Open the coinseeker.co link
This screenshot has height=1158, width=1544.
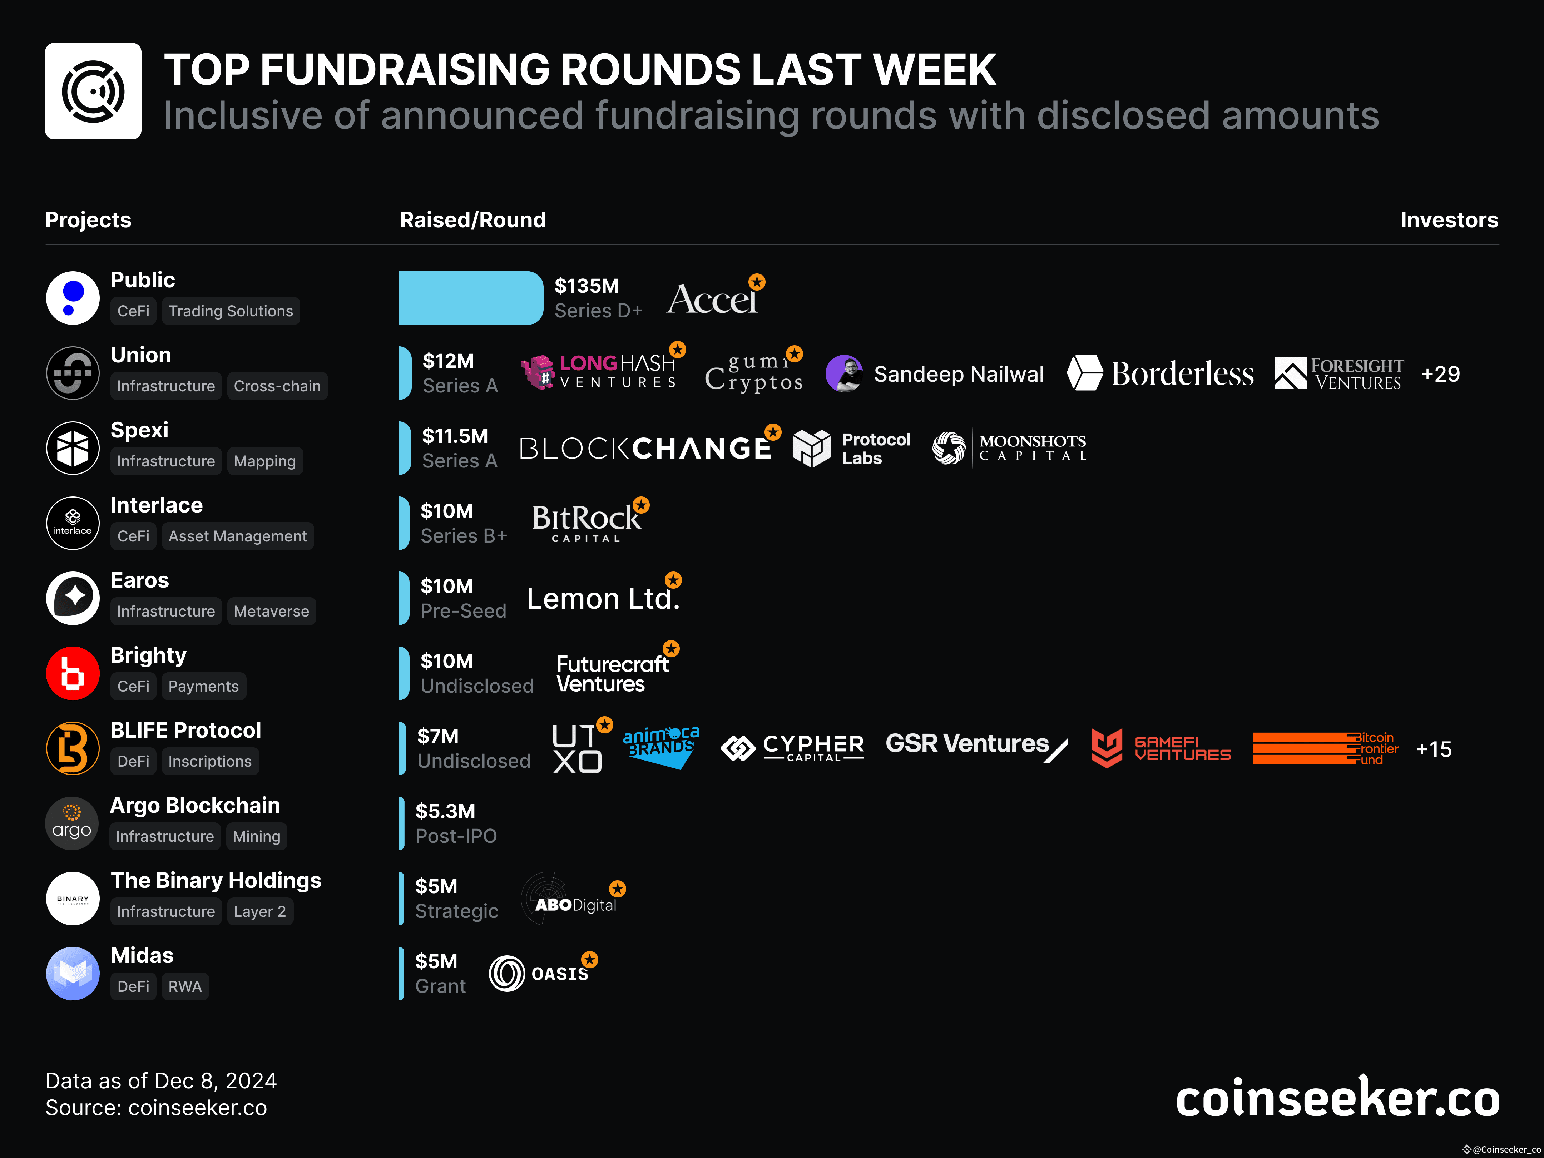(1337, 1098)
